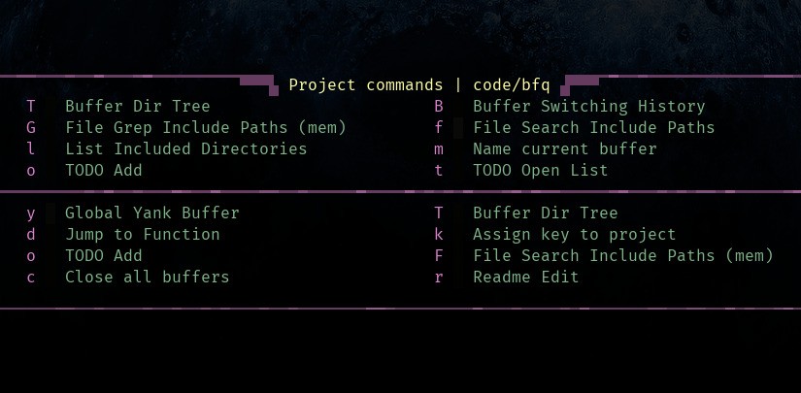This screenshot has height=393, width=801.
Task: Select File Grep Include Paths (mem)
Action: 206,127
